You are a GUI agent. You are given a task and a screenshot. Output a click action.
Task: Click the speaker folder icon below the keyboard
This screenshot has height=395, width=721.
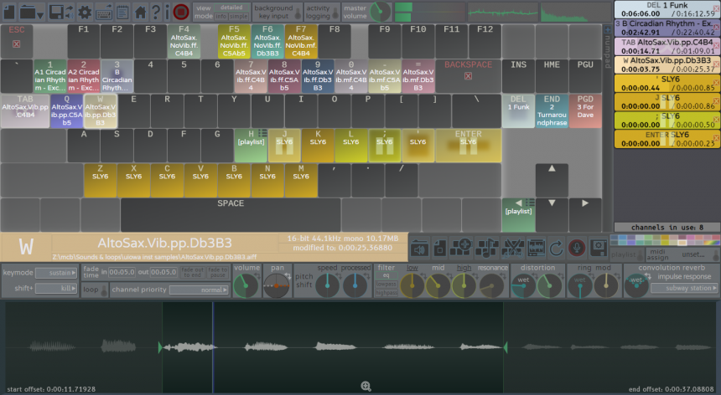click(x=419, y=249)
